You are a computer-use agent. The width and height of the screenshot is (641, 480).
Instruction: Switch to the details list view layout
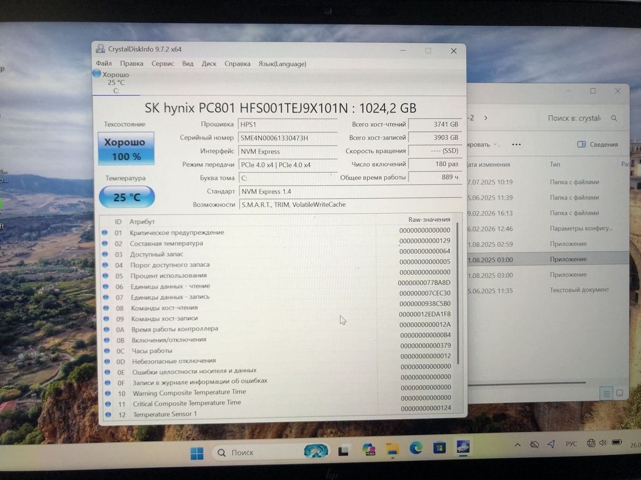click(607, 394)
